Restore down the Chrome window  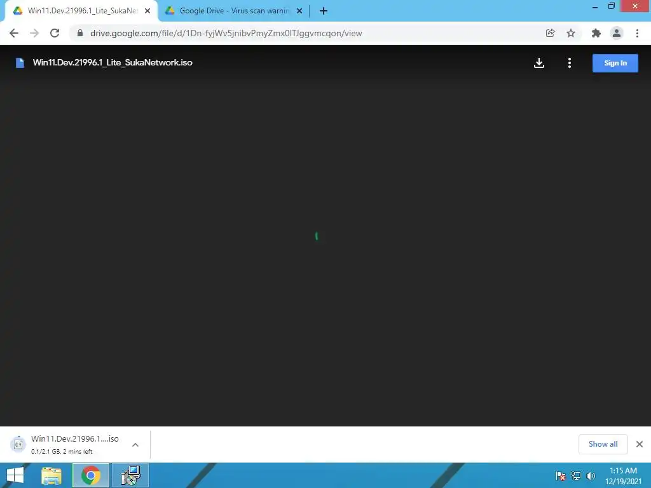pyautogui.click(x=611, y=6)
